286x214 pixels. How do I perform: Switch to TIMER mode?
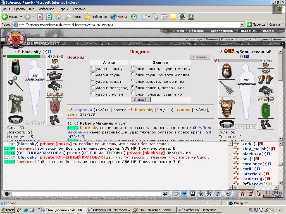coord(278,196)
